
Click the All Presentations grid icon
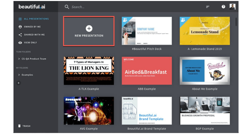pos(20,19)
